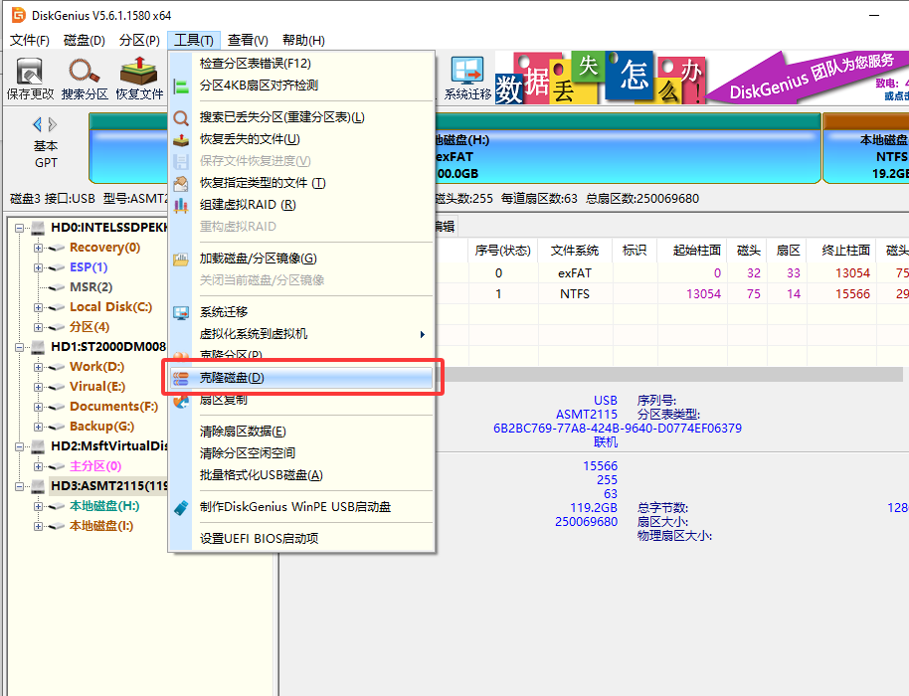The height and width of the screenshot is (696, 909).
Task: Click the 数据丢失怎么办 advertisement banner
Action: [x=600, y=79]
